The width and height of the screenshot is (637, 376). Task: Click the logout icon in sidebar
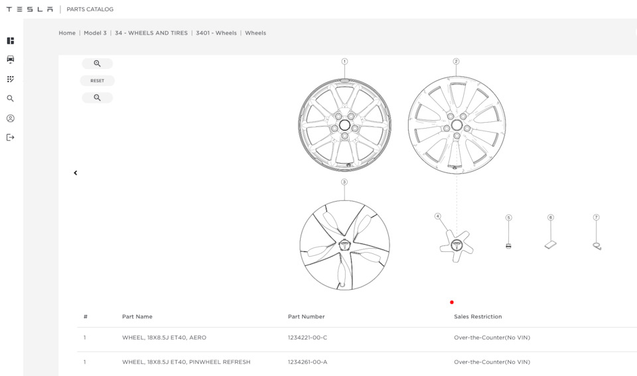pos(11,137)
